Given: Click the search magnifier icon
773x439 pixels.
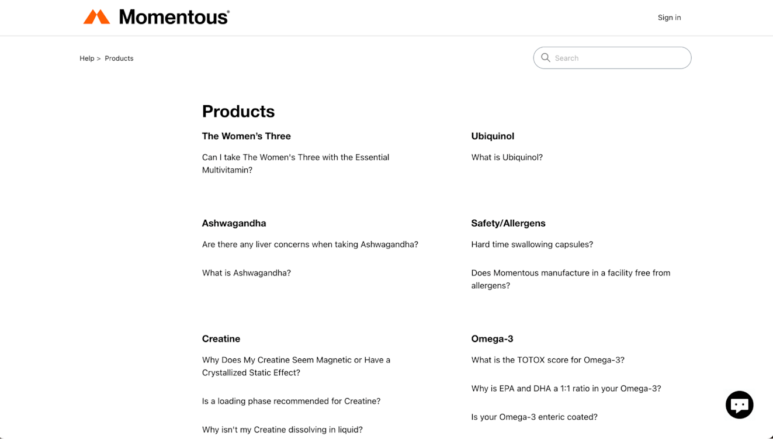Looking at the screenshot, I should 546,58.
